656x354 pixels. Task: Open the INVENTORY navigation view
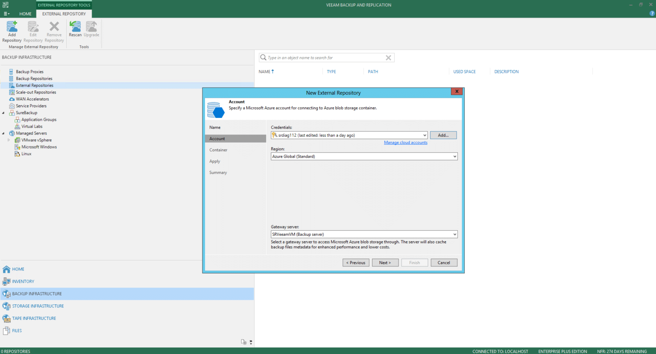(x=127, y=281)
